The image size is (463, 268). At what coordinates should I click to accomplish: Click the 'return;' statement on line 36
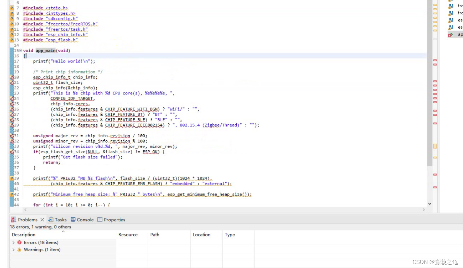click(x=52, y=162)
